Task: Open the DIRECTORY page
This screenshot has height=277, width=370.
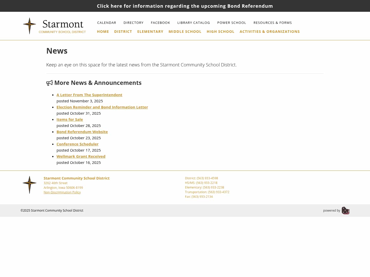Action: point(133,23)
